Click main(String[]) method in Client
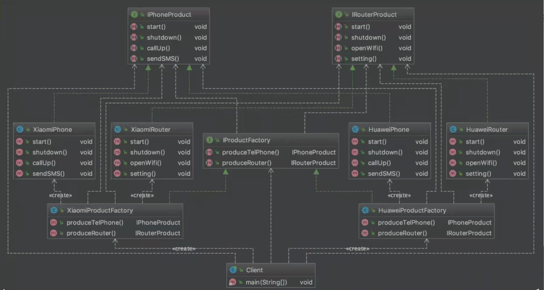 pos(266,282)
